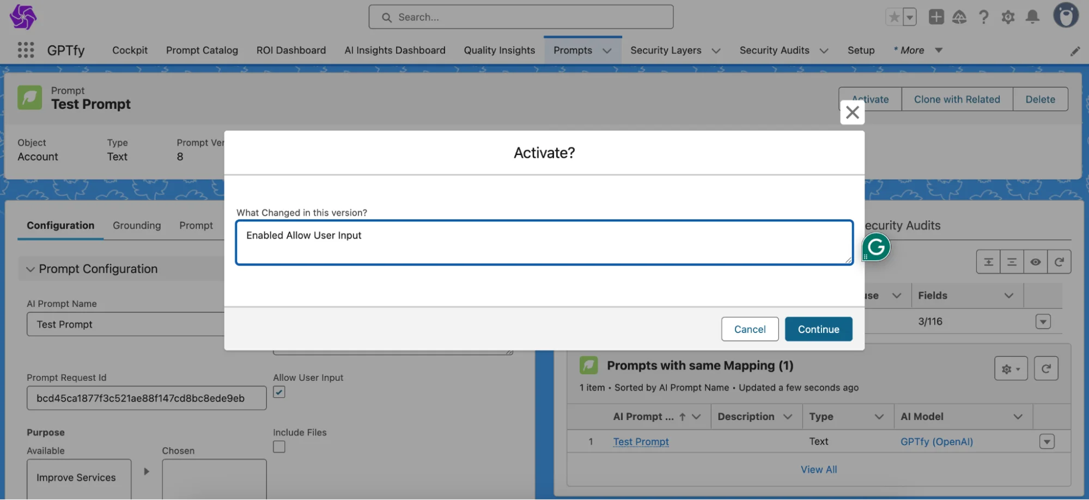Click the favorites star icon
1089x500 pixels.
click(x=894, y=17)
